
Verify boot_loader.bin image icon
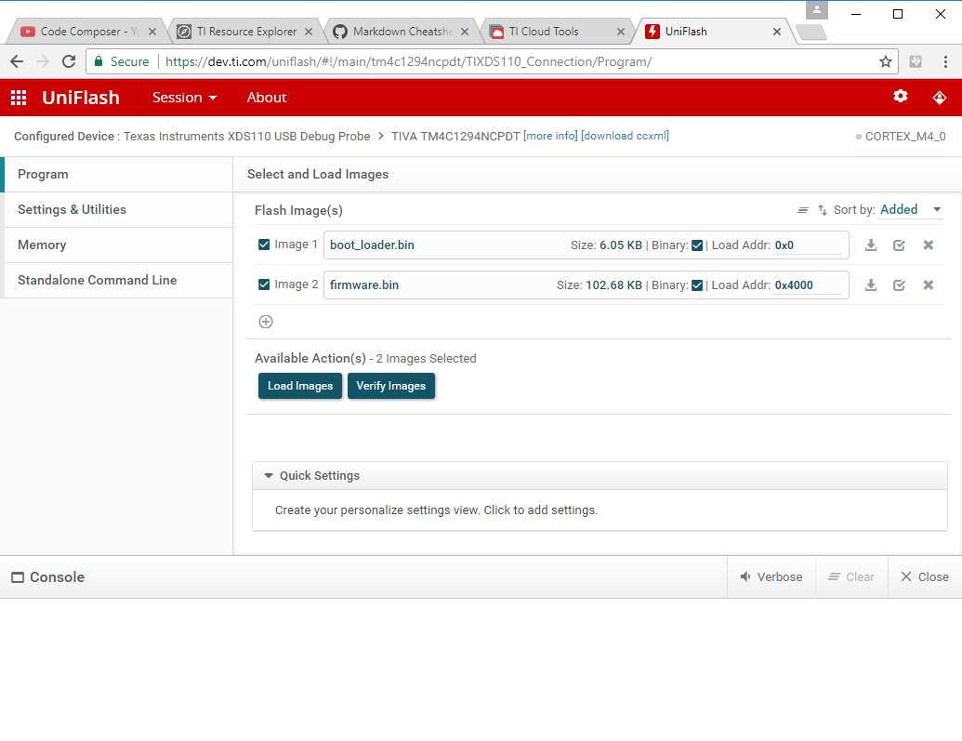pos(899,245)
